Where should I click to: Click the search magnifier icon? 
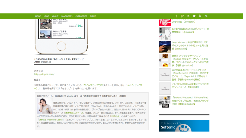(206, 16)
